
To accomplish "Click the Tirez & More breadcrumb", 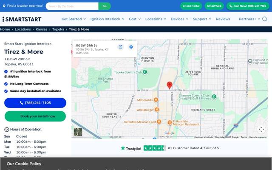I will [79, 29].
